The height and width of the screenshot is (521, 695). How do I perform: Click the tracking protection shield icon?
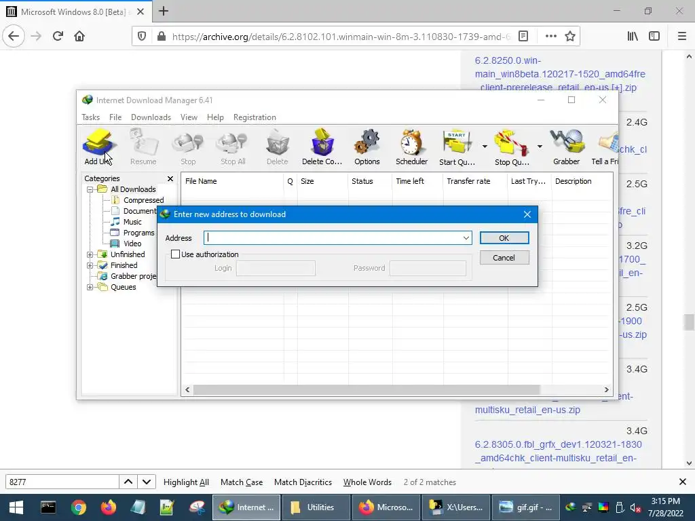pyautogui.click(x=142, y=37)
